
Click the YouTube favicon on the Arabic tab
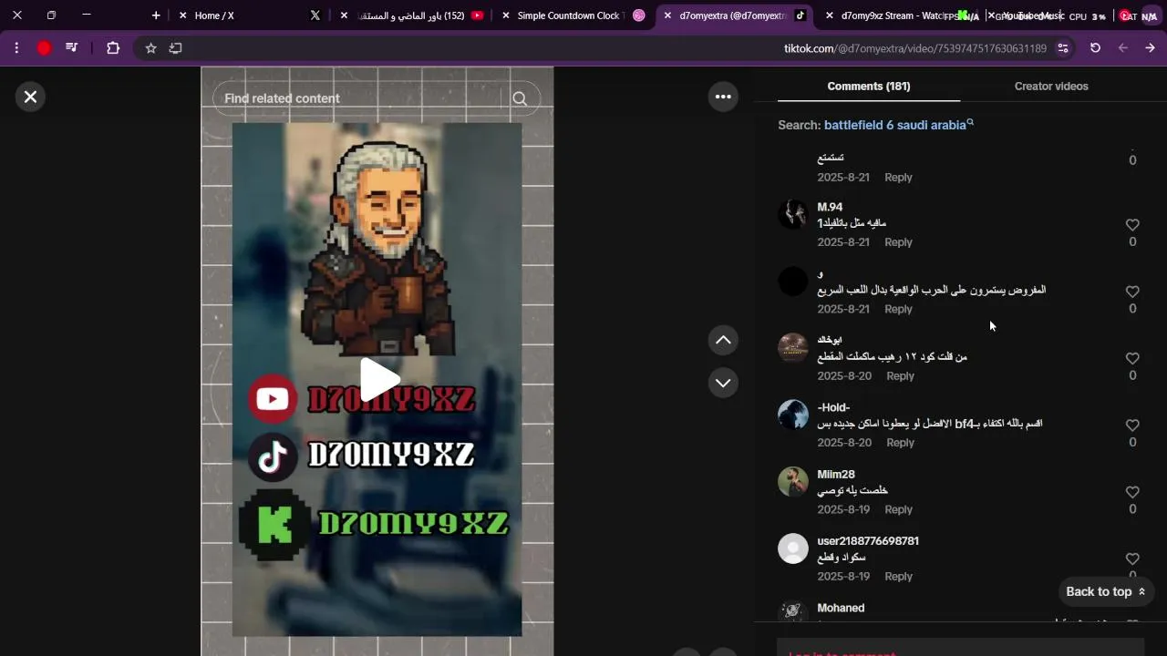[478, 15]
